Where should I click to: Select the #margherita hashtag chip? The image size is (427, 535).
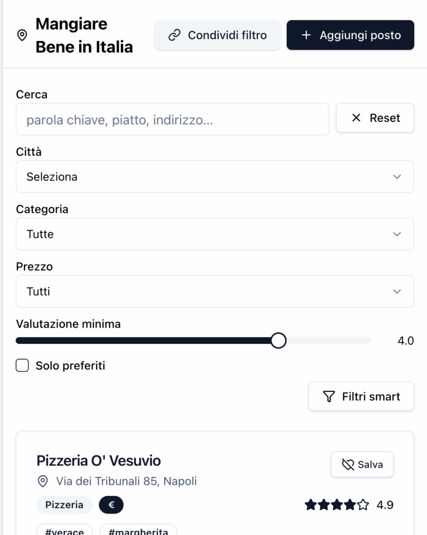click(138, 530)
